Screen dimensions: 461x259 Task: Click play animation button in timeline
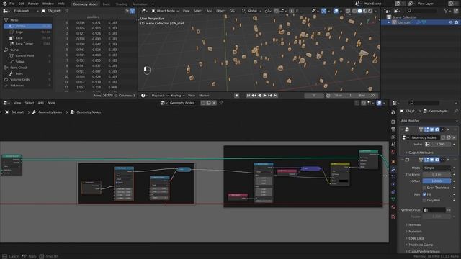click(x=264, y=96)
